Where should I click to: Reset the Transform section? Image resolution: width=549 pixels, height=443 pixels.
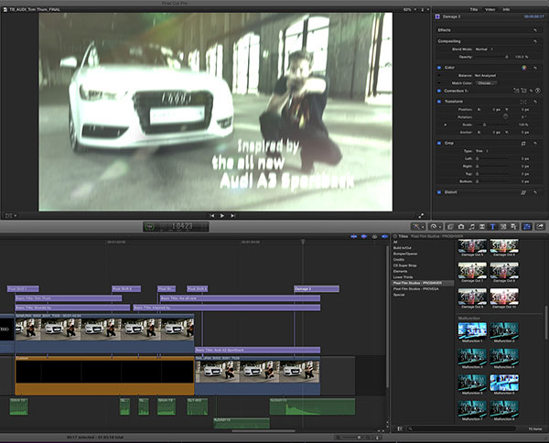[x=535, y=102]
